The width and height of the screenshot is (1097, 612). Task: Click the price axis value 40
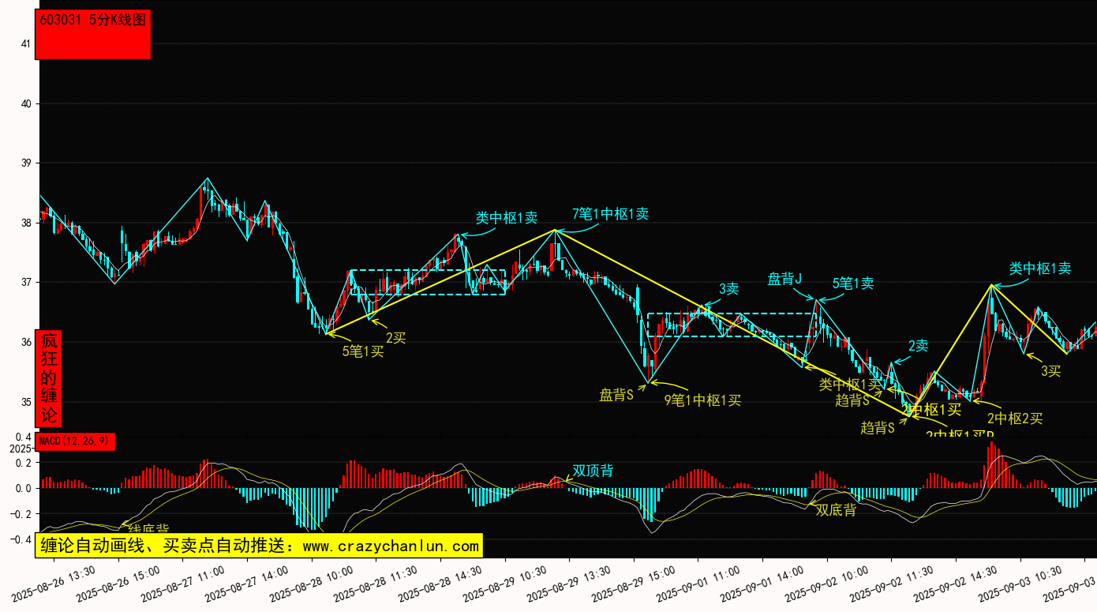(x=25, y=103)
